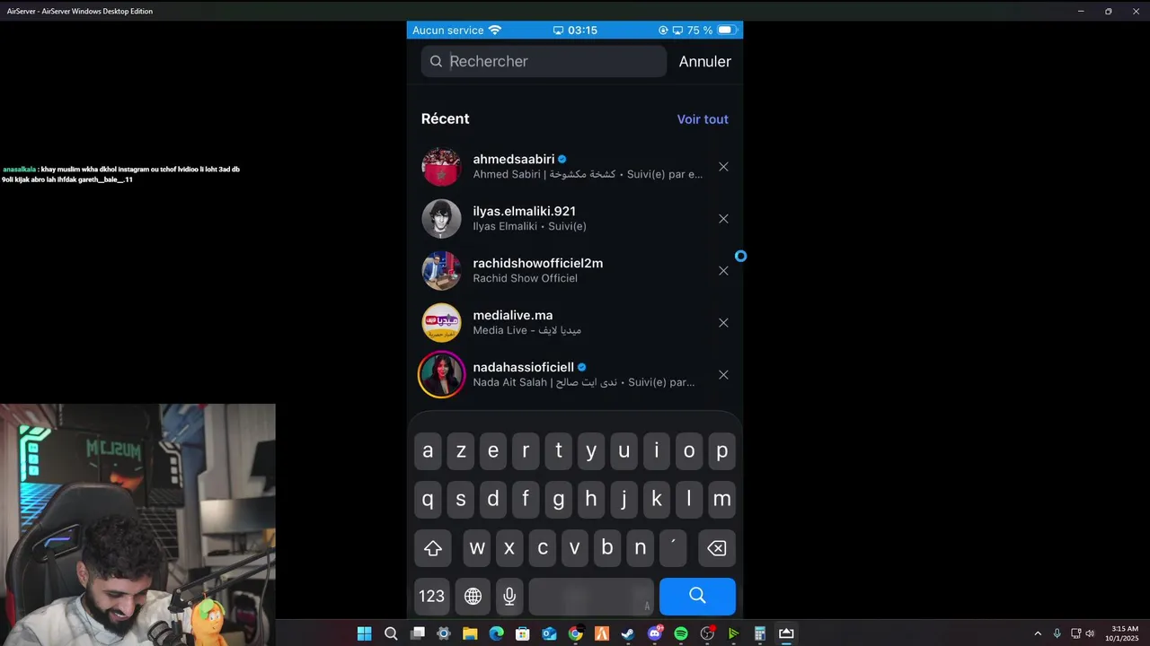1150x646 pixels.
Task: Open medialive.ma logo avatar
Action: pos(441,323)
